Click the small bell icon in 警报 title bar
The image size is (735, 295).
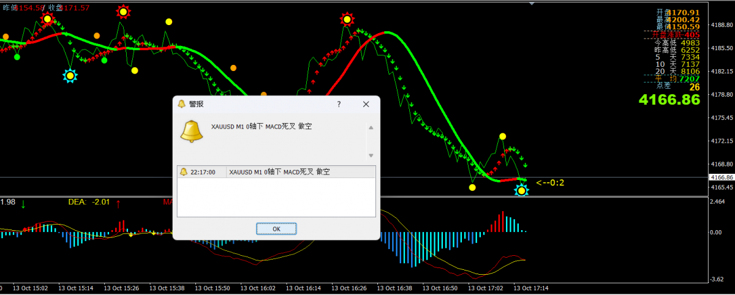point(181,104)
